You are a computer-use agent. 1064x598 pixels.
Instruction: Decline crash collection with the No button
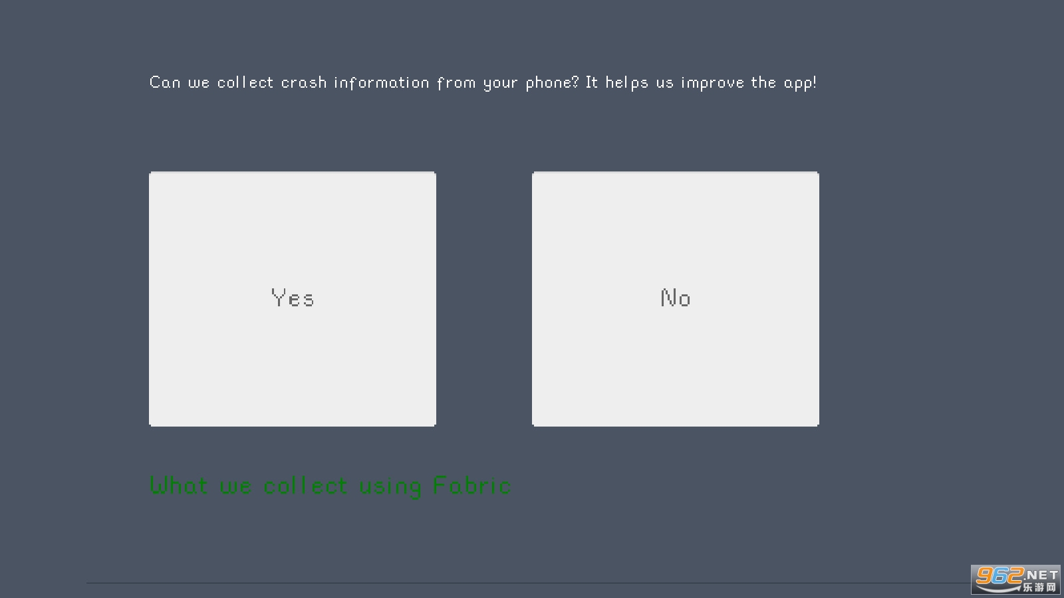[675, 299]
